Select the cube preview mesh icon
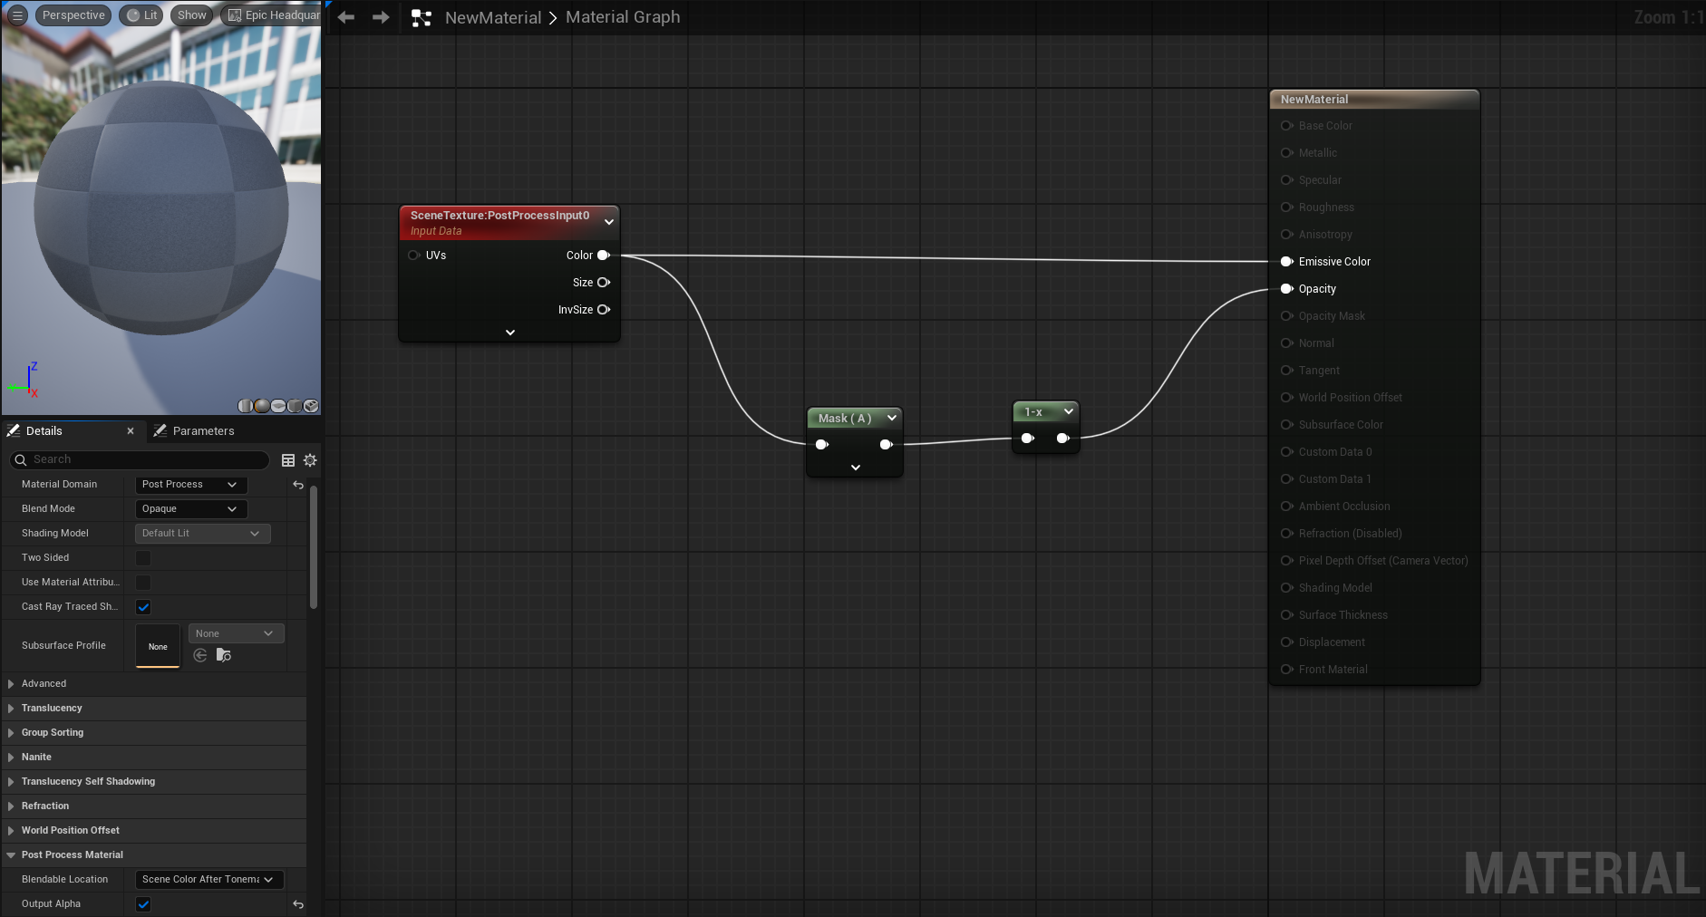1706x917 pixels. tap(296, 406)
